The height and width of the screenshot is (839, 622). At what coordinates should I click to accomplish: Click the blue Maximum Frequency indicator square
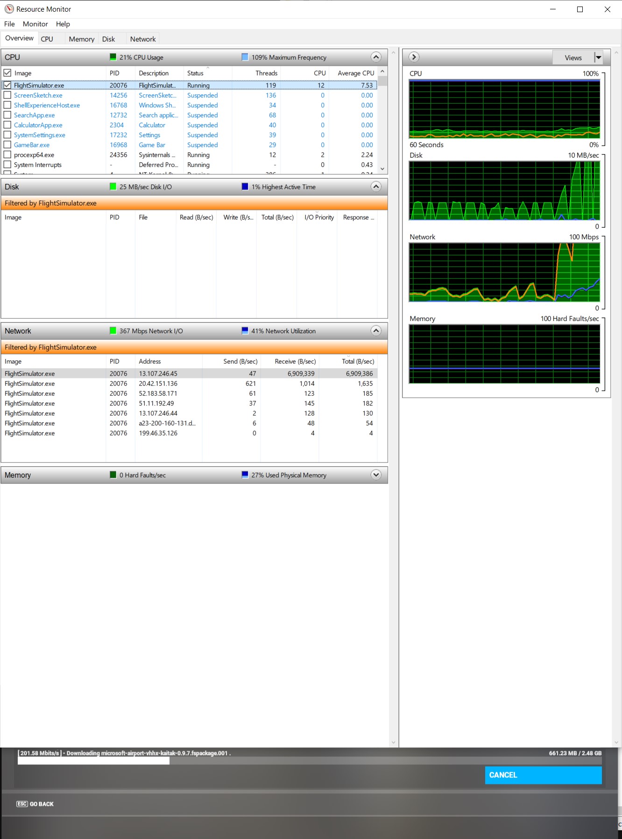click(245, 57)
